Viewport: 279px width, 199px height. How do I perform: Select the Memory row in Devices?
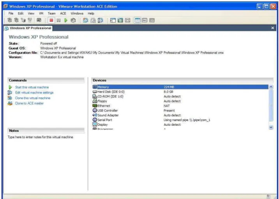click(x=180, y=87)
